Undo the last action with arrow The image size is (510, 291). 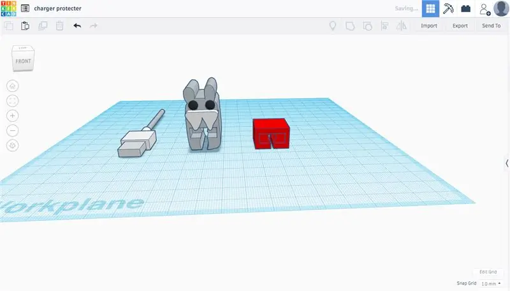77,26
